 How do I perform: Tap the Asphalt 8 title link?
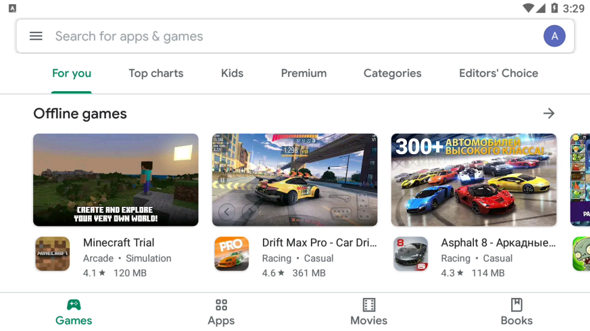point(498,242)
